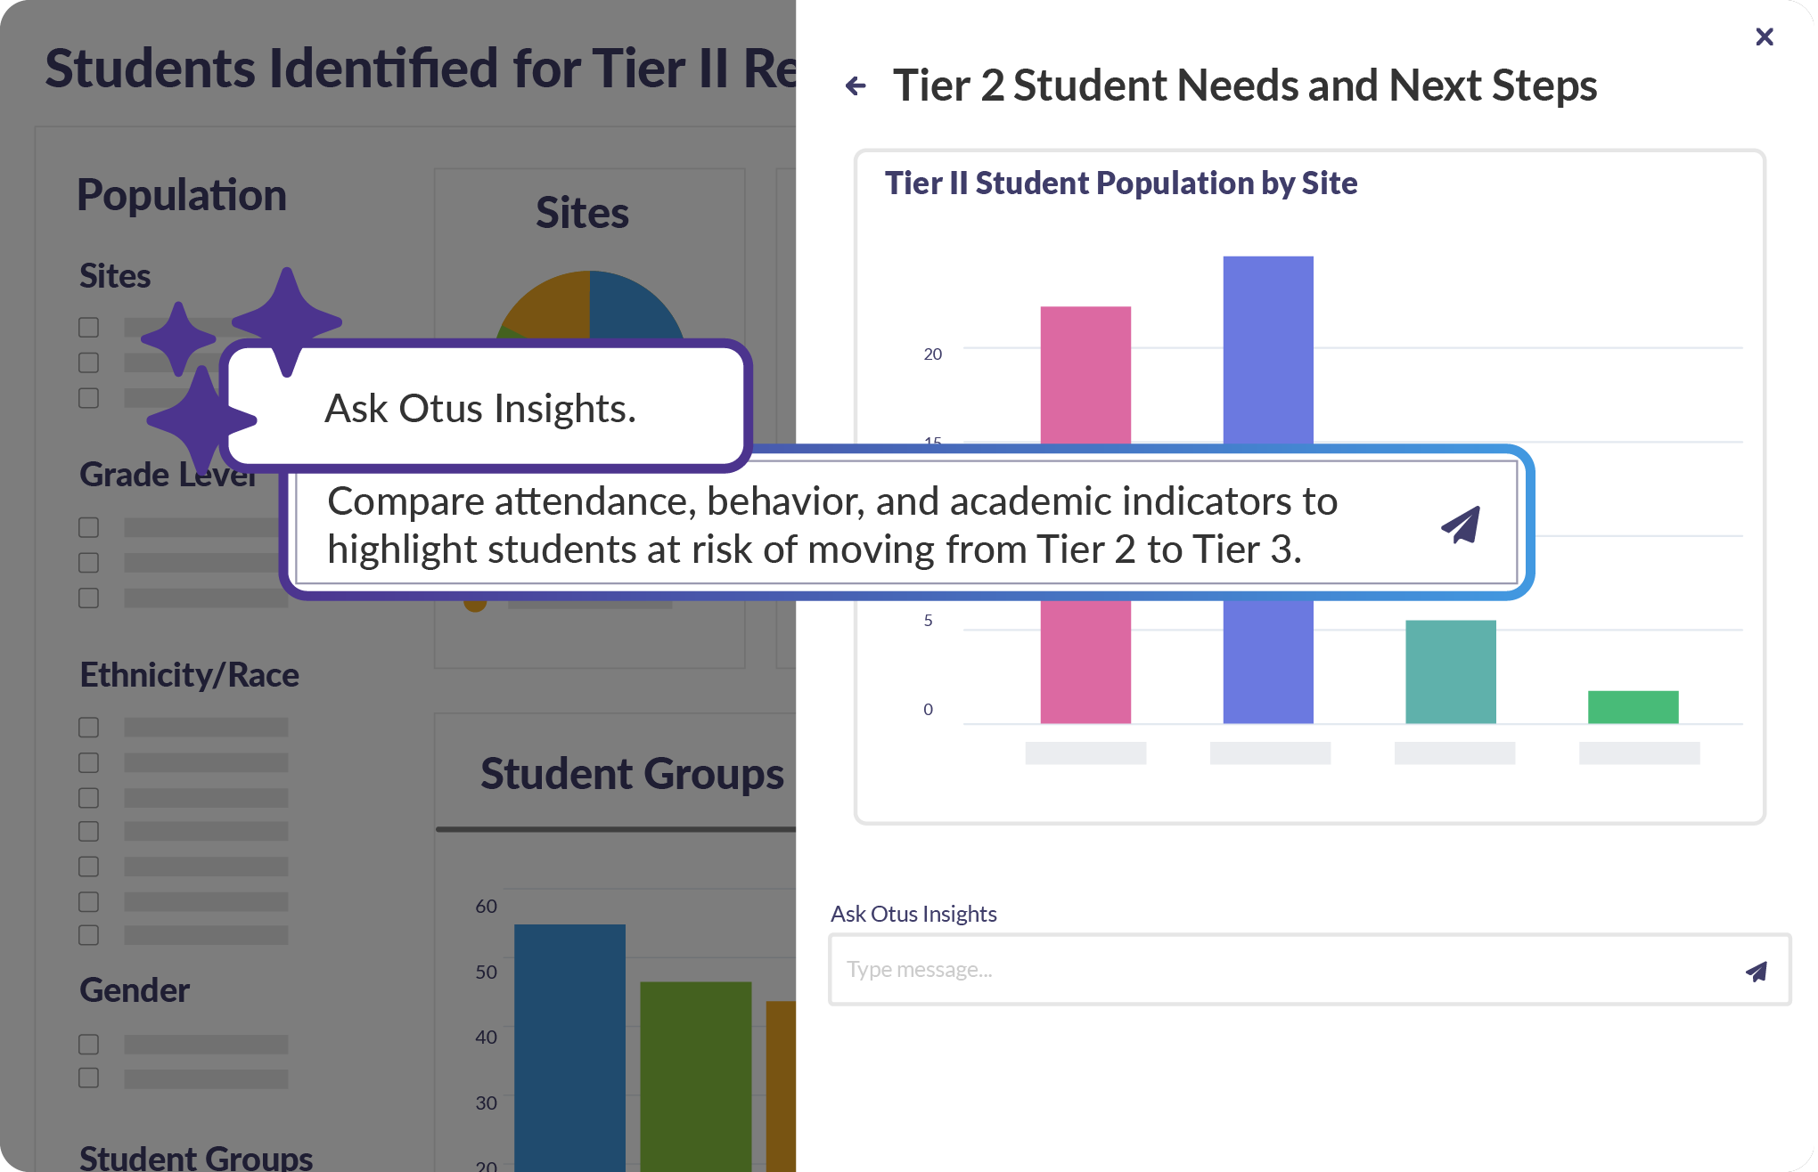The image size is (1818, 1172).
Task: Tick the second Gender filter checkbox
Action: 89,1078
